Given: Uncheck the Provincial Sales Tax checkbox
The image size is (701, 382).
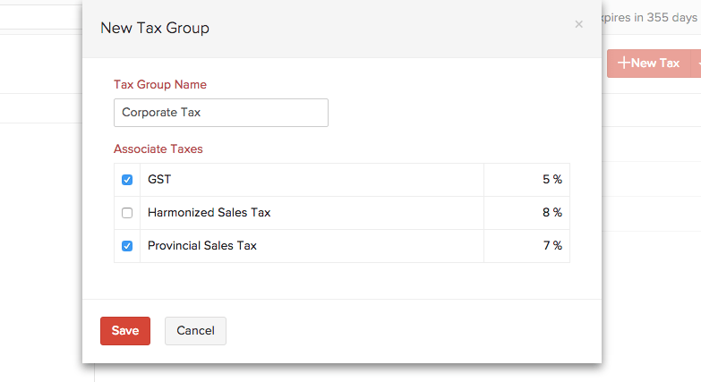Looking at the screenshot, I should point(127,246).
